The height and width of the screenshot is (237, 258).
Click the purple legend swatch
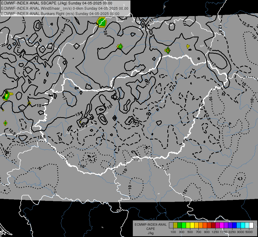click(226, 225)
